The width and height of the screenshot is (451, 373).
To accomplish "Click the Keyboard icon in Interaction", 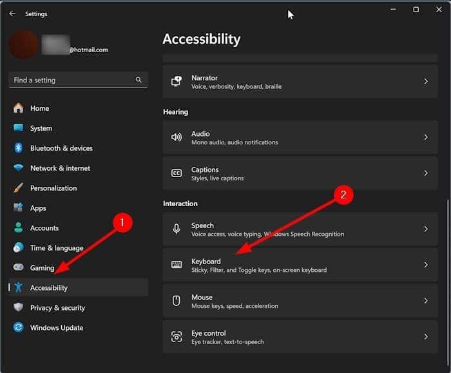I will [x=177, y=265].
